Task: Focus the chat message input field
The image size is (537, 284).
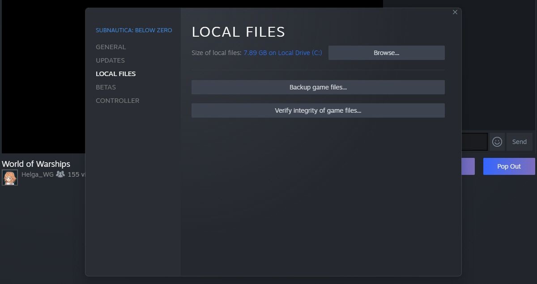Action: 474,142
